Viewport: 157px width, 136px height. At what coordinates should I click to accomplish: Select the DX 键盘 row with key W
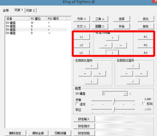[36, 23]
